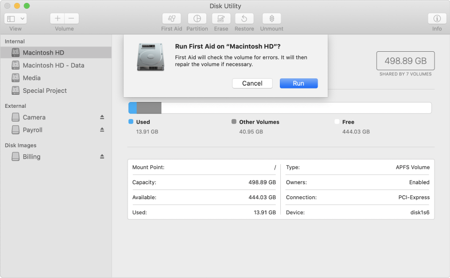This screenshot has height=278, width=450.
Task: Open the Info panel icon
Action: click(437, 19)
